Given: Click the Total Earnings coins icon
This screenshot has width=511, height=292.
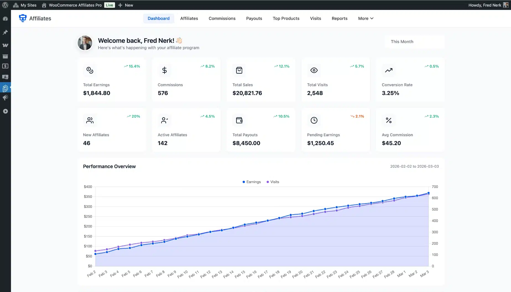Looking at the screenshot, I should coord(90,70).
